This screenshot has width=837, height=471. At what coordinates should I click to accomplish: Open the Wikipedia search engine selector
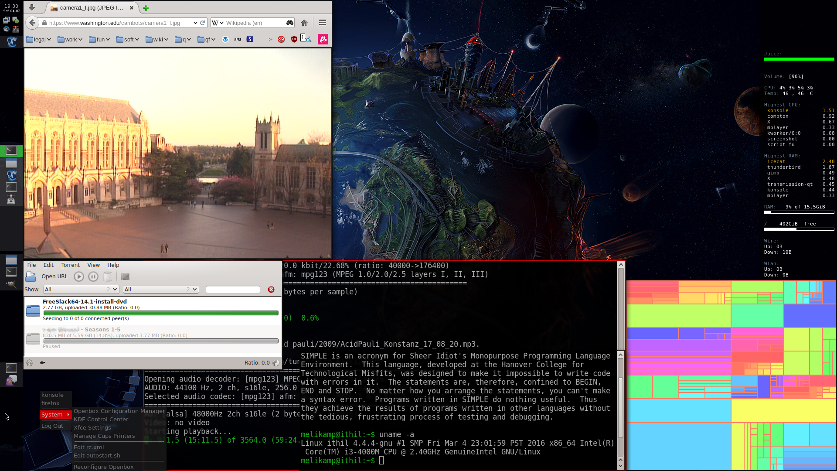(218, 23)
